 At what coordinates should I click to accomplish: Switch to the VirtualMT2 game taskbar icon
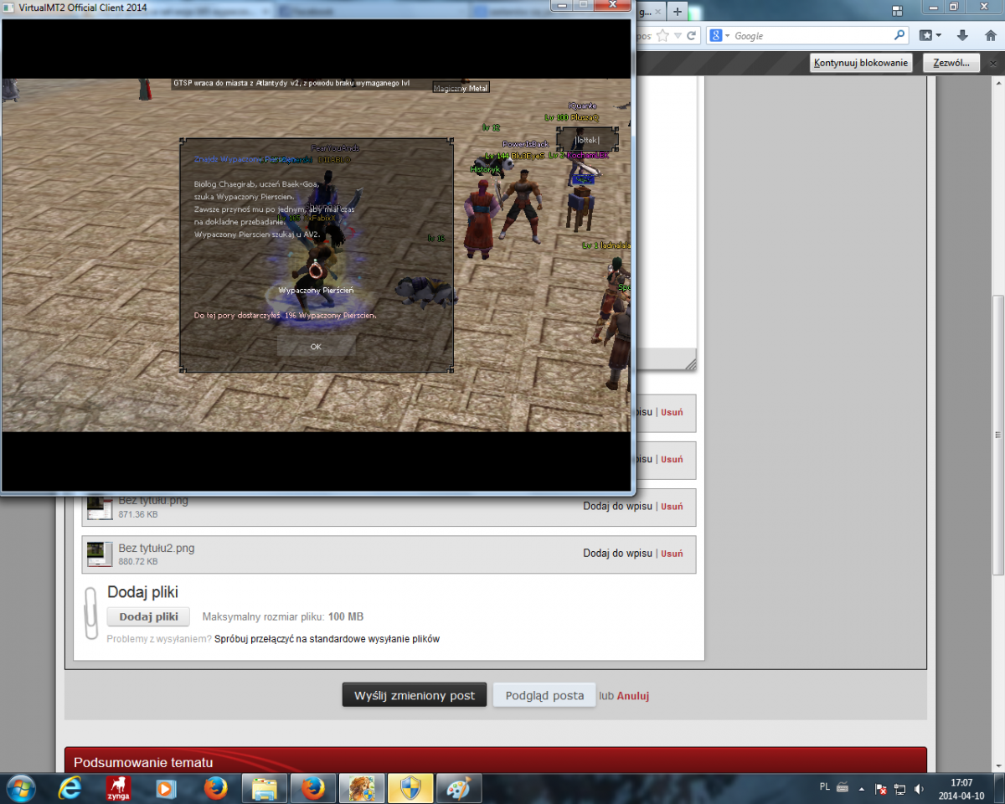[x=362, y=788]
